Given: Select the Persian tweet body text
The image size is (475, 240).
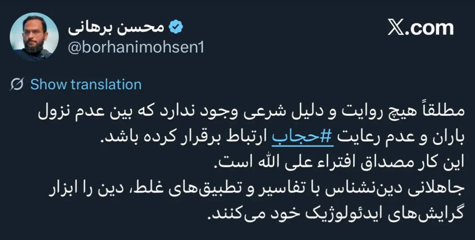Looking at the screenshot, I should [x=237, y=161].
